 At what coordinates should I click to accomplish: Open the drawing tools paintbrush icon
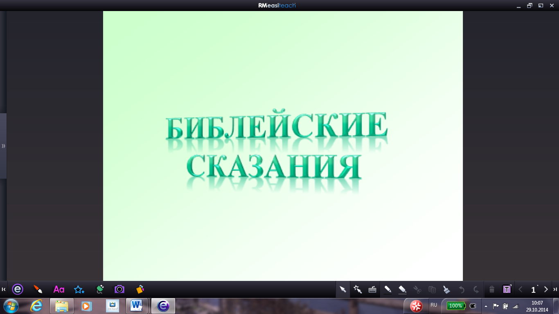pyautogui.click(x=38, y=289)
